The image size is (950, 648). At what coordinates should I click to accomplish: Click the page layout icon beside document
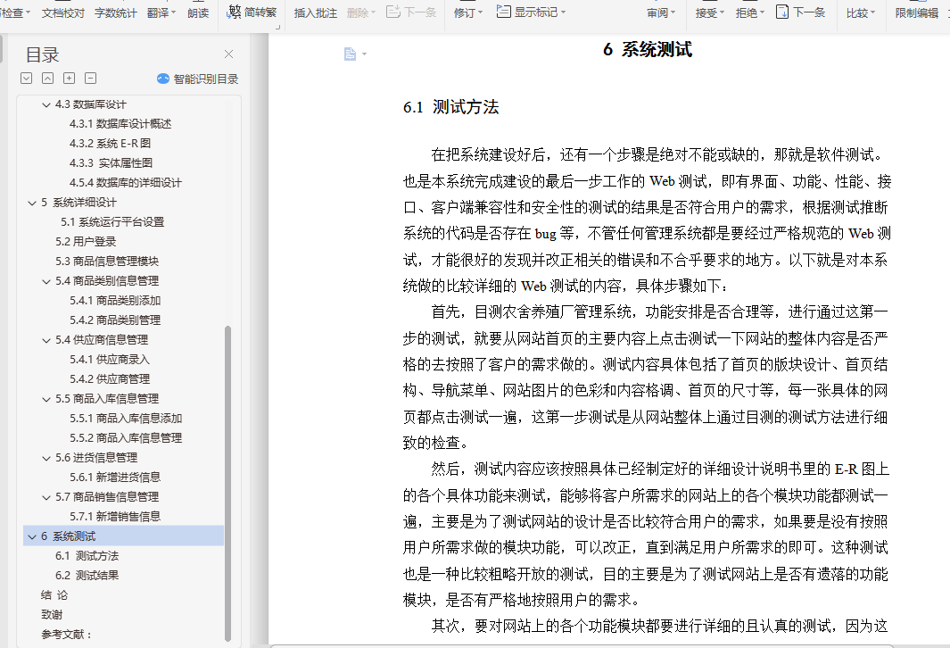[350, 54]
